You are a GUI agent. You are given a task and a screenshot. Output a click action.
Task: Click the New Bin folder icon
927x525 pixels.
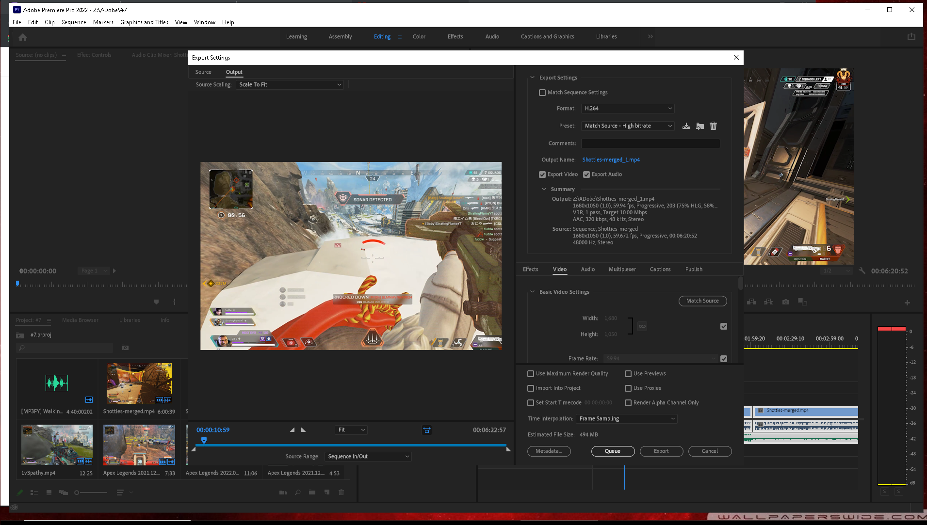click(312, 493)
